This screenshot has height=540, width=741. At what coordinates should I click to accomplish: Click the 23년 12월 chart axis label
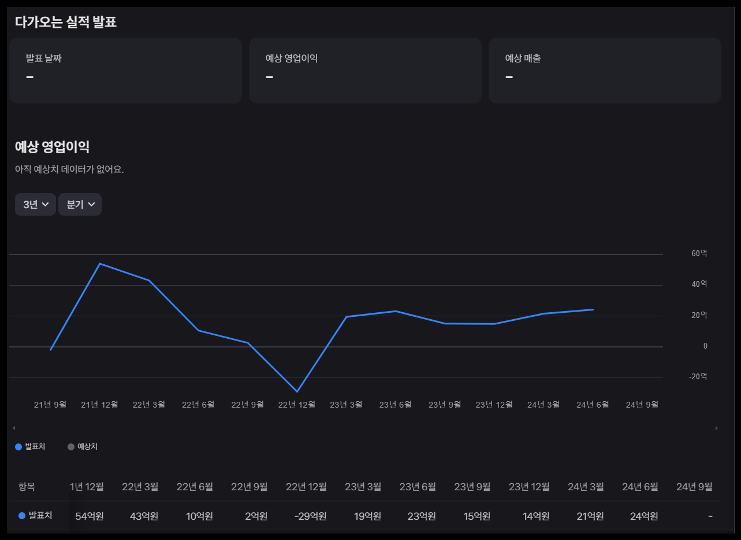click(x=494, y=405)
